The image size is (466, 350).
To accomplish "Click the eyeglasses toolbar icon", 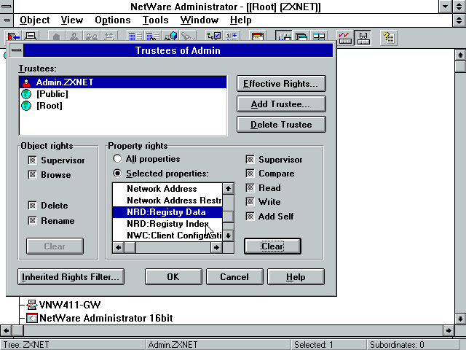I will pos(363,38).
